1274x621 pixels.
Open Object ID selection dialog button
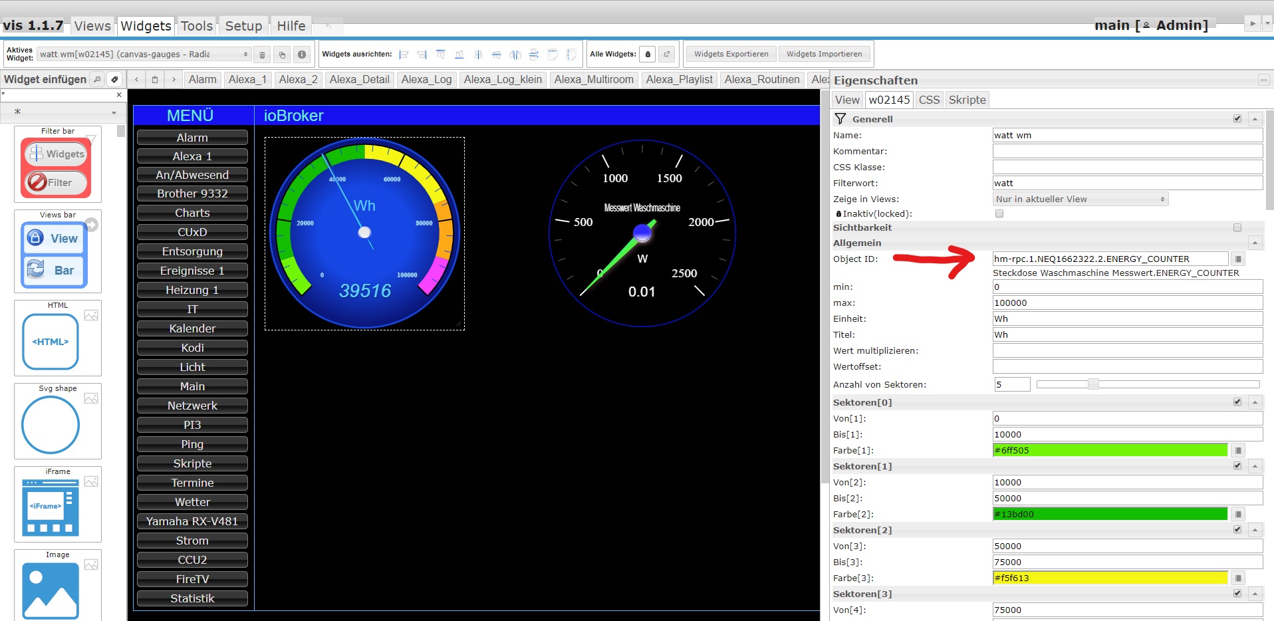click(x=1238, y=259)
